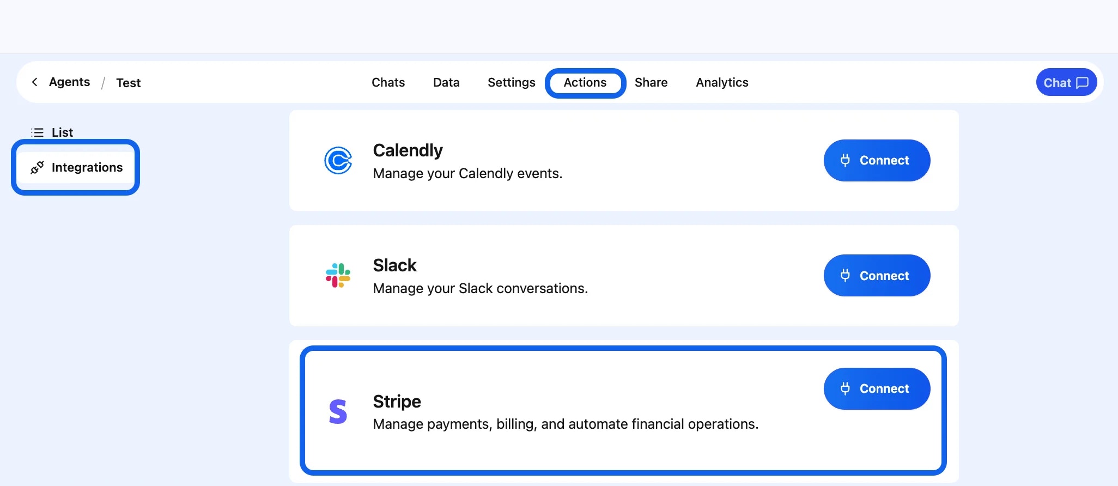Click the Slack logo

pos(338,276)
